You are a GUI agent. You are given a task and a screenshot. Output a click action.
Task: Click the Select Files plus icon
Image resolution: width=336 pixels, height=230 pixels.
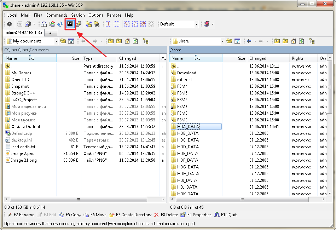click(x=109, y=24)
